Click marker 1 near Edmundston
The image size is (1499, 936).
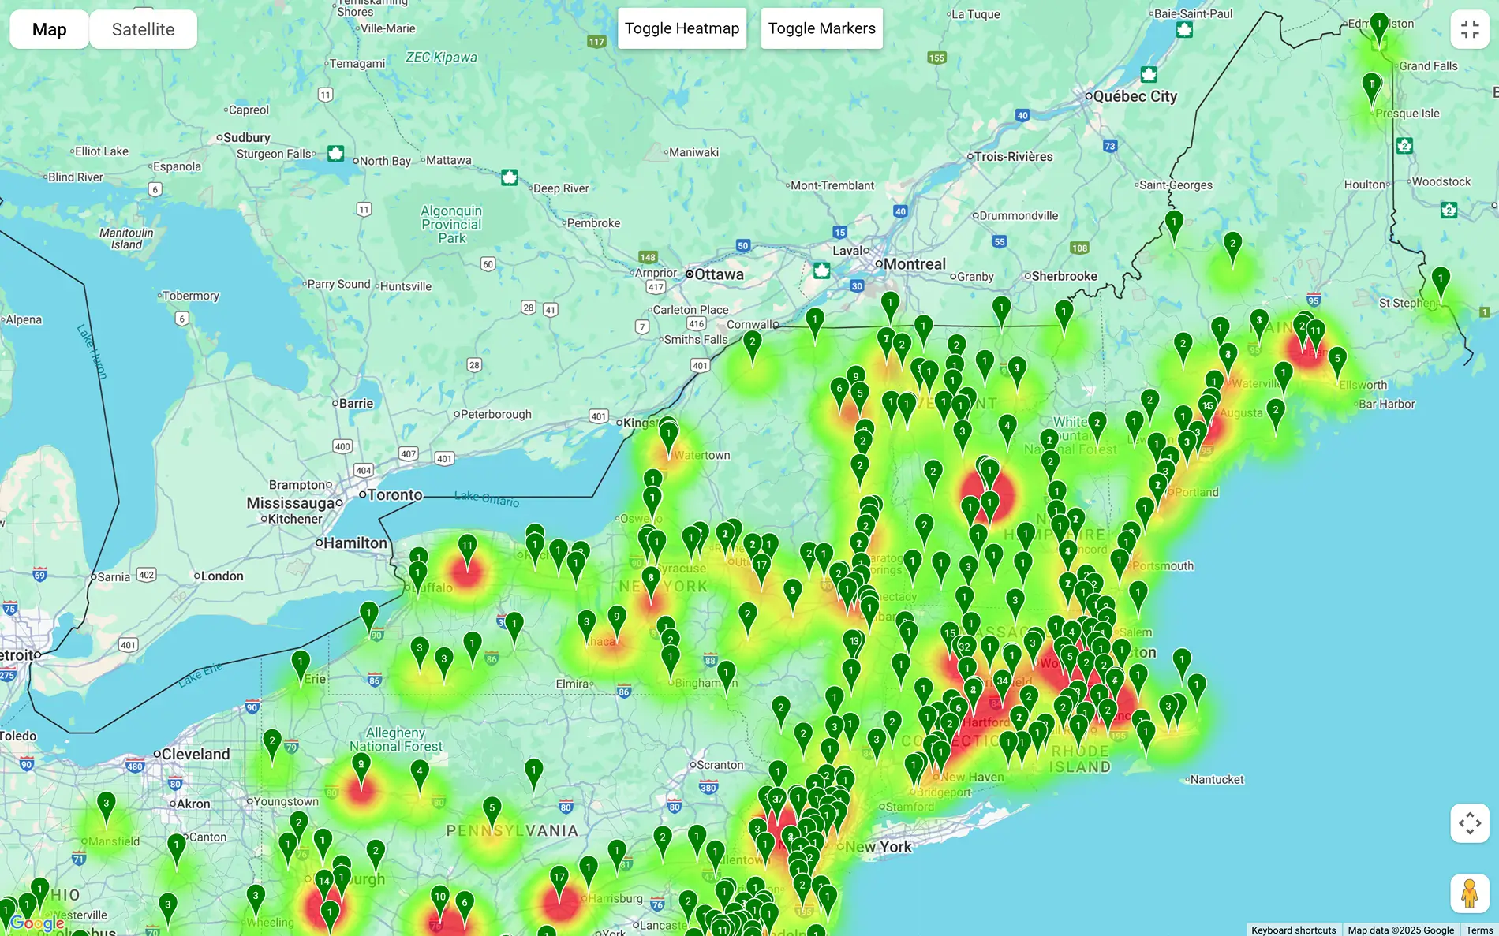coord(1379,28)
